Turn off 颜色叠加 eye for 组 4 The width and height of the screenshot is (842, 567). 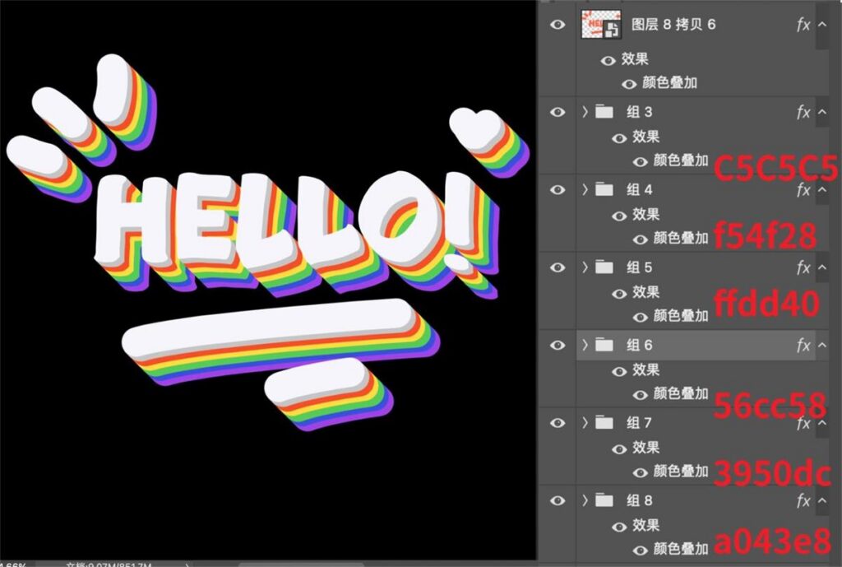(x=640, y=239)
